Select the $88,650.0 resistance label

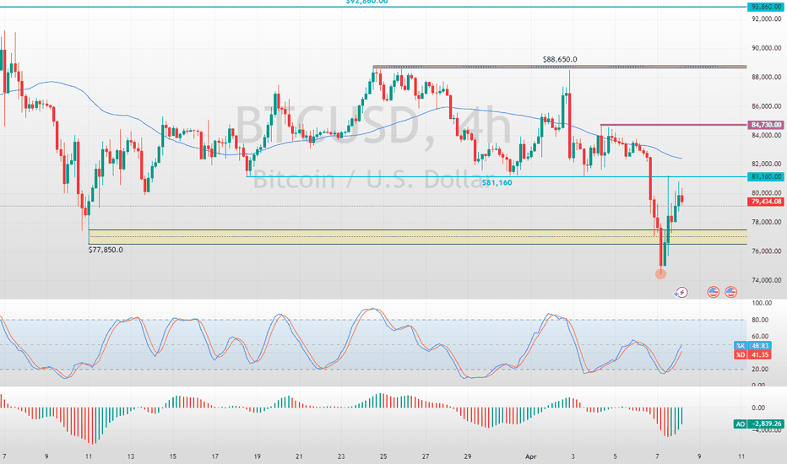tap(560, 59)
